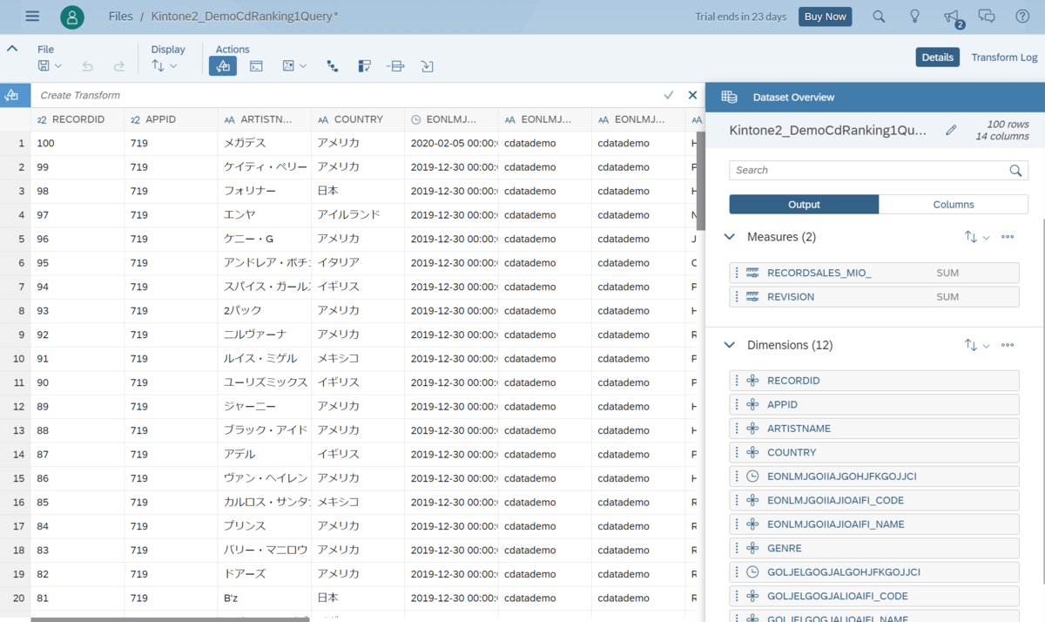Open more options for the Measures section
Viewport: 1045px width, 622px height.
(1008, 236)
